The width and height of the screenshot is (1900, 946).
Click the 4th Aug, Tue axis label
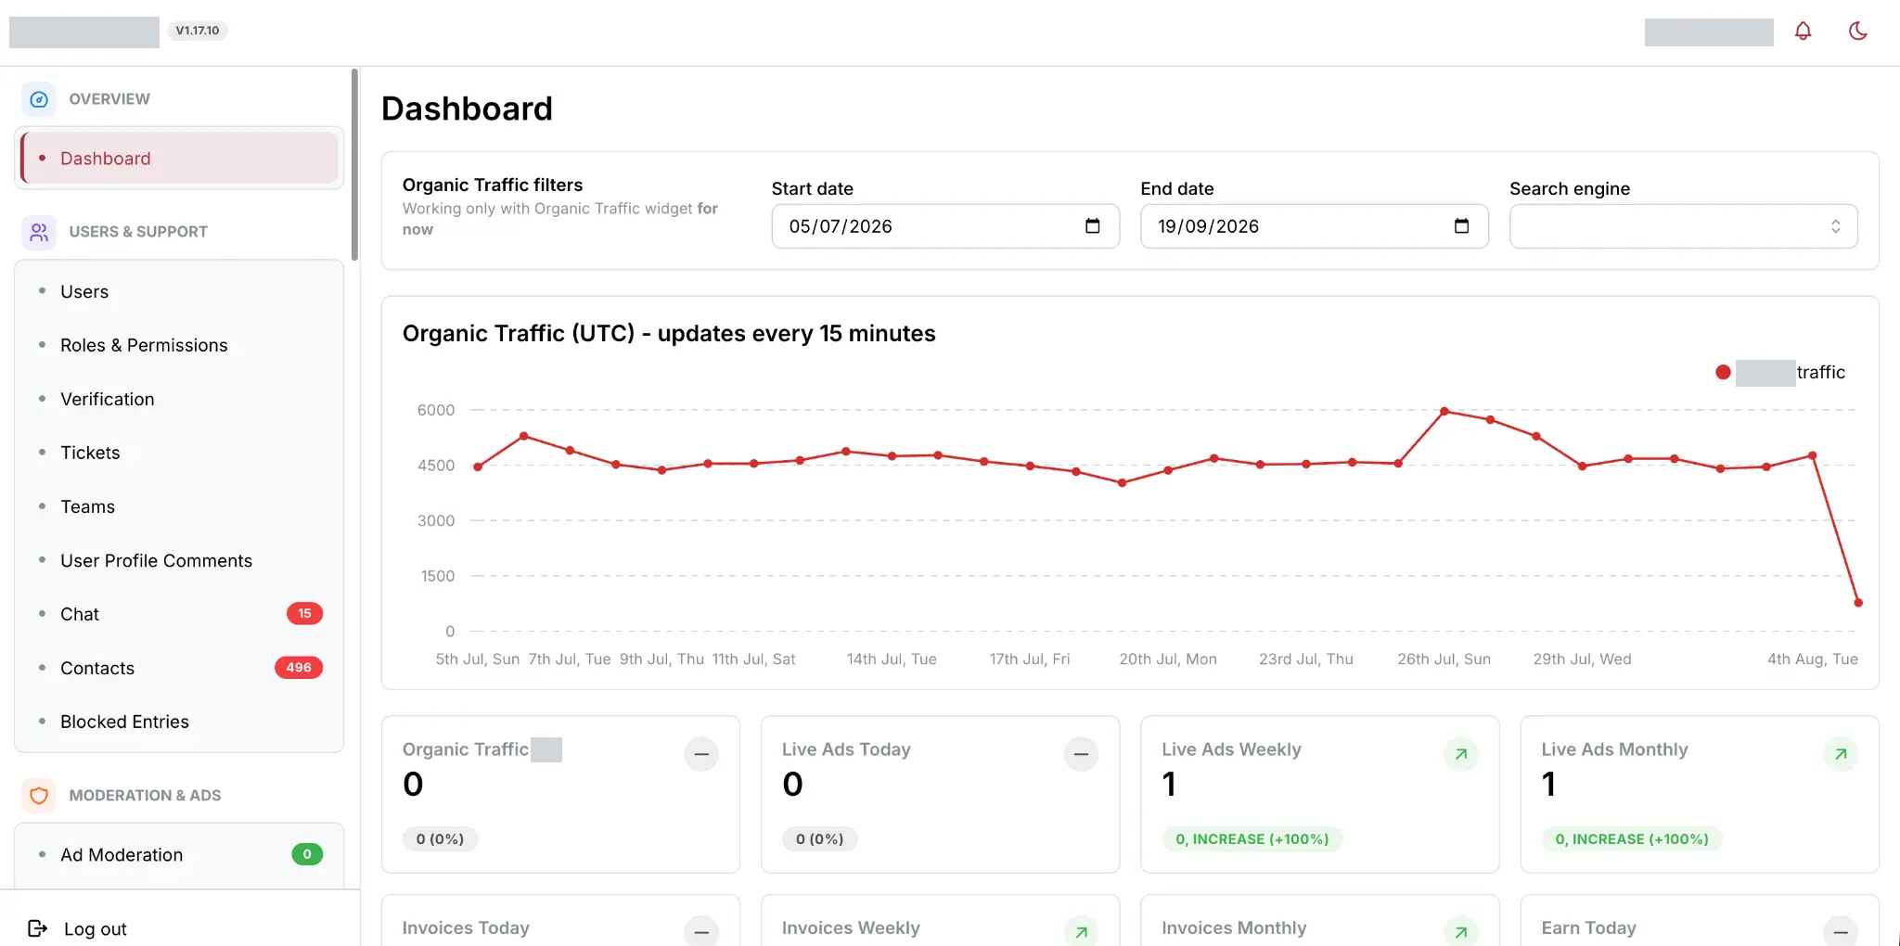point(1812,659)
